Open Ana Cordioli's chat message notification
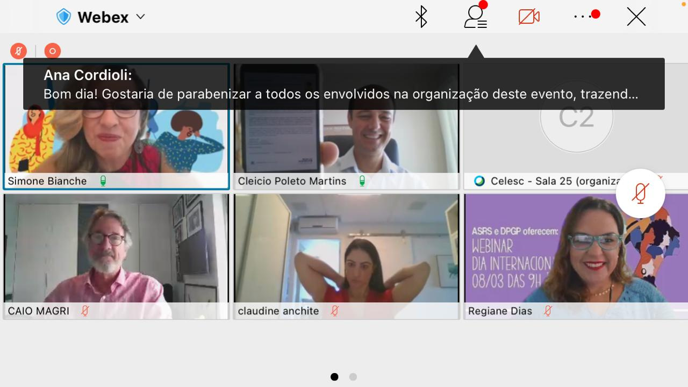688x387 pixels. (x=343, y=84)
